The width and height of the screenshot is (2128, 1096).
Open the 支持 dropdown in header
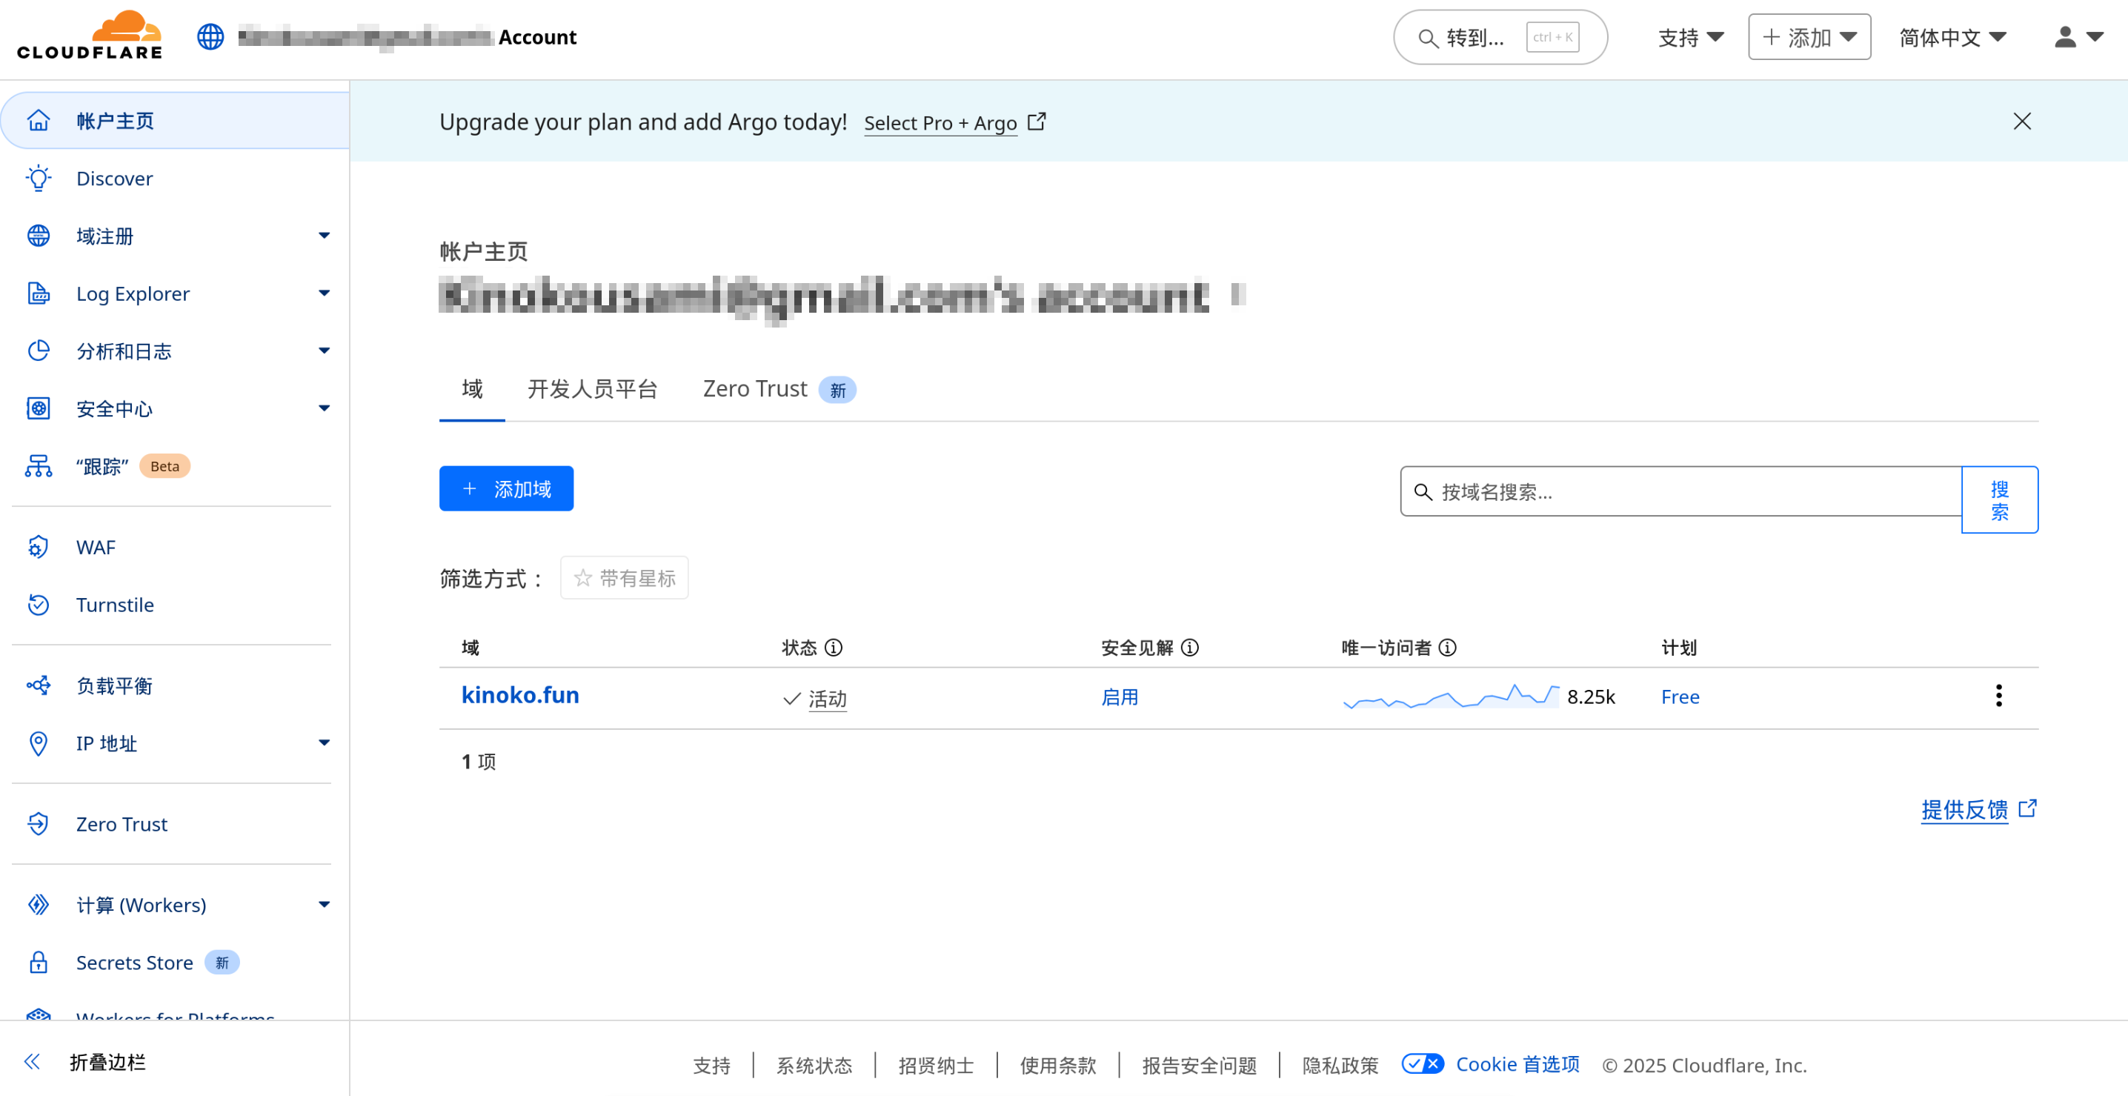pyautogui.click(x=1690, y=37)
